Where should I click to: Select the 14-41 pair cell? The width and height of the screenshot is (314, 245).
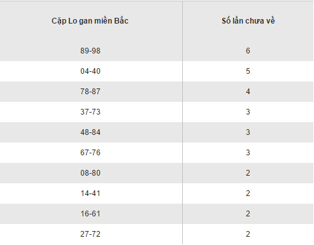coord(90,193)
